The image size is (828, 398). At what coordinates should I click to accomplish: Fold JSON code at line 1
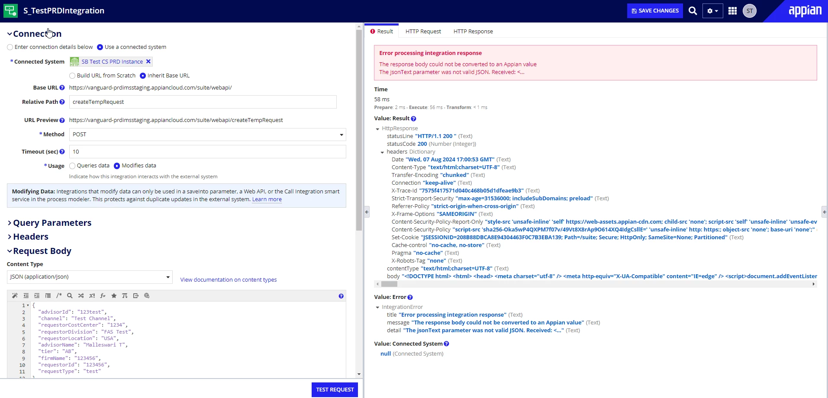pos(28,305)
